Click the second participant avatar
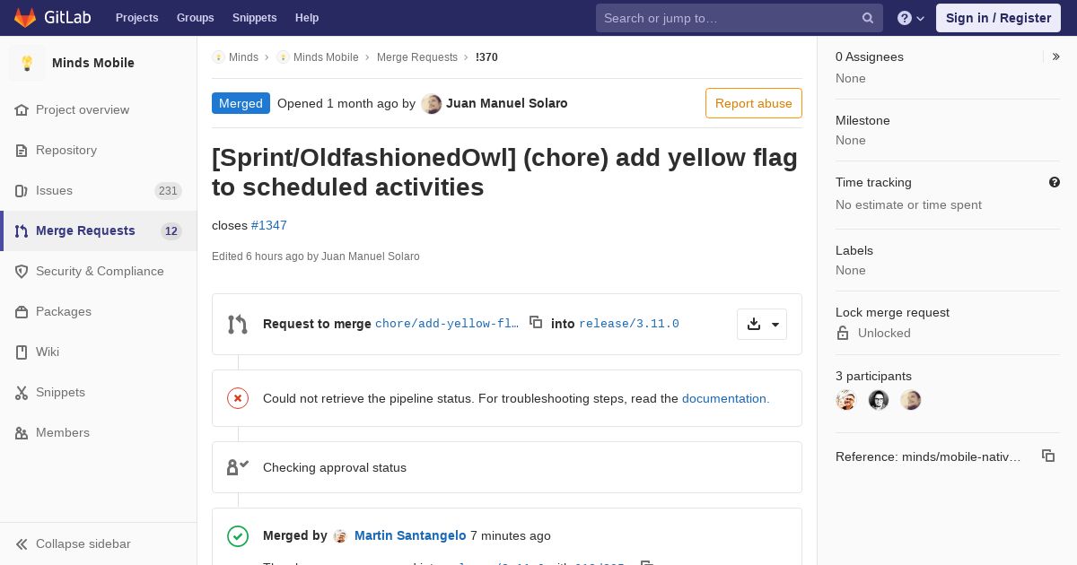 coord(879,400)
